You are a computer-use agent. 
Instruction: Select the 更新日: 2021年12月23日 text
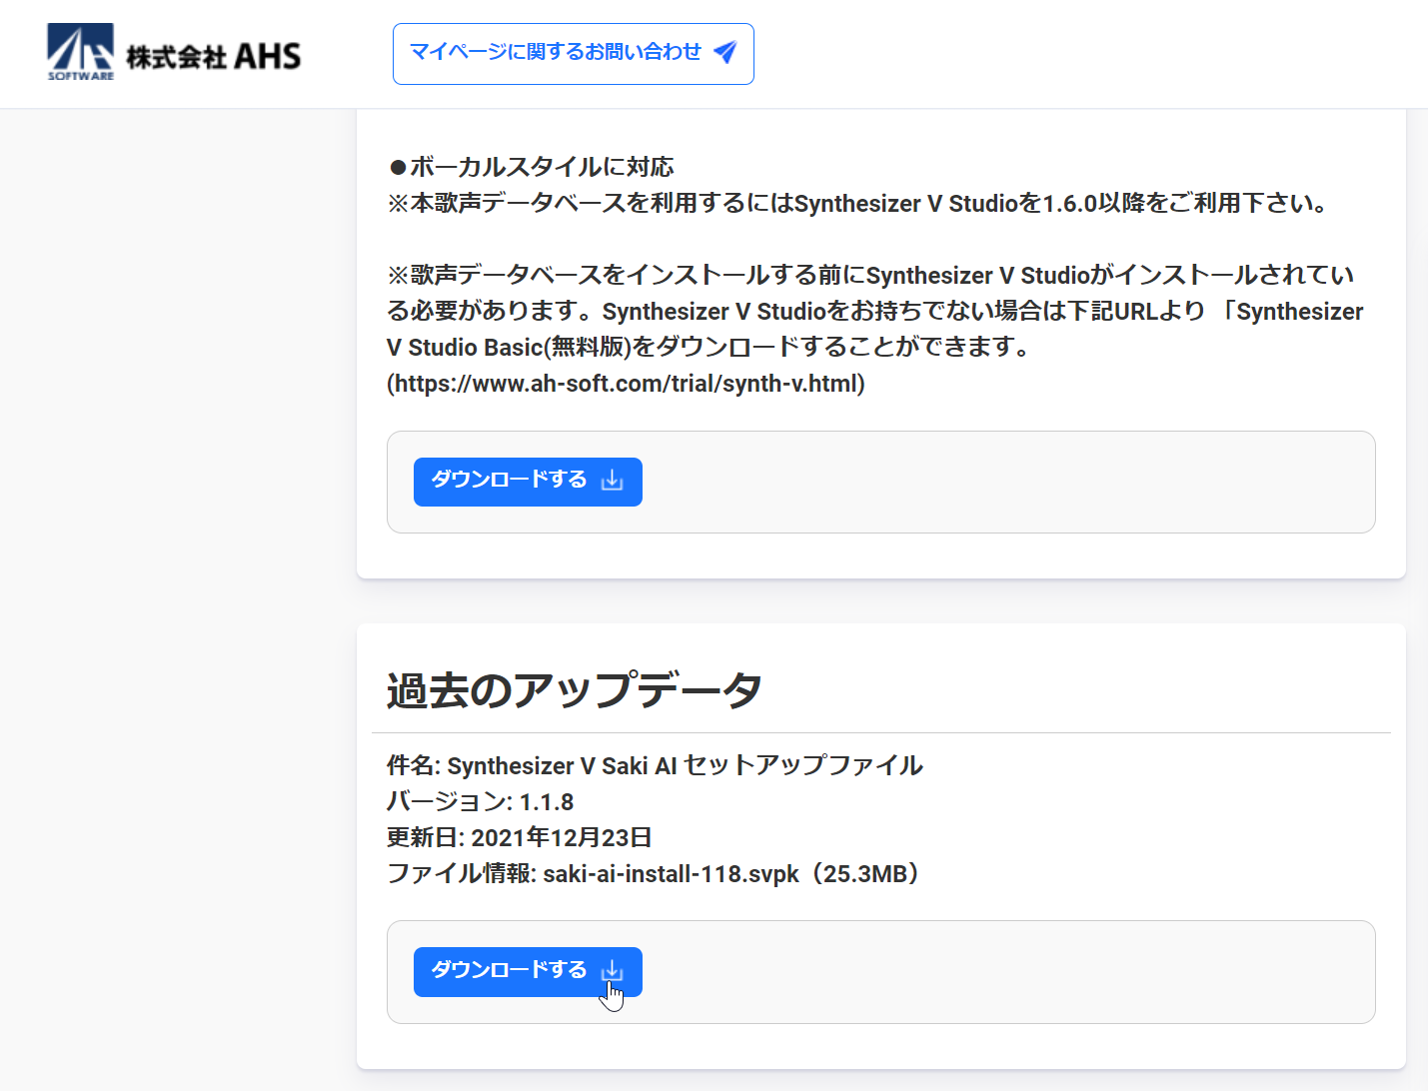pyautogui.click(x=520, y=838)
